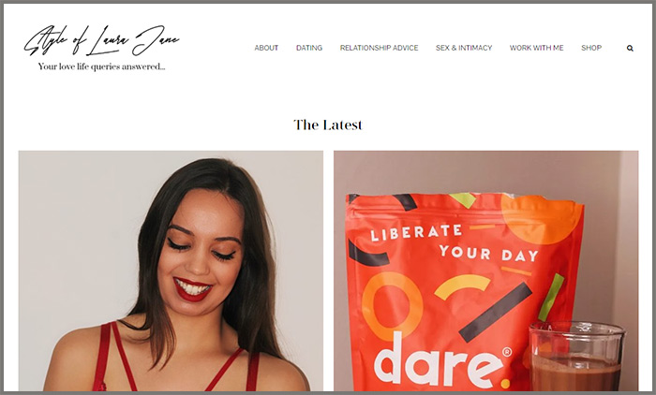This screenshot has width=656, height=395.
Task: Open post with woman in red top
Action: (171, 271)
